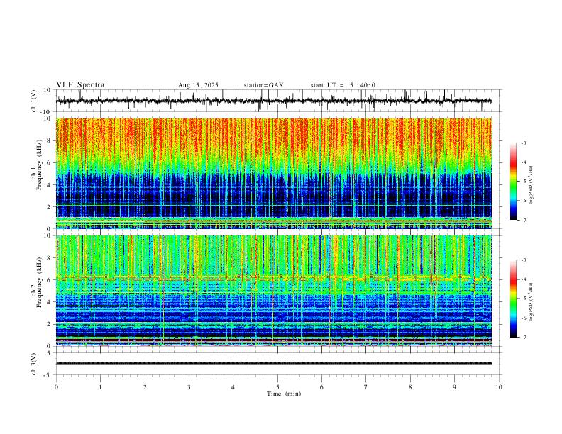Click the "5" tick on ch.3(V) axis

[50, 353]
